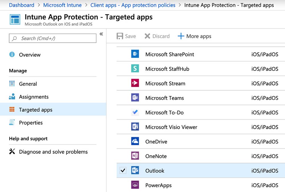This screenshot has width=285, height=192.
Task: Click the Microsoft Teams app icon
Action: [135, 98]
